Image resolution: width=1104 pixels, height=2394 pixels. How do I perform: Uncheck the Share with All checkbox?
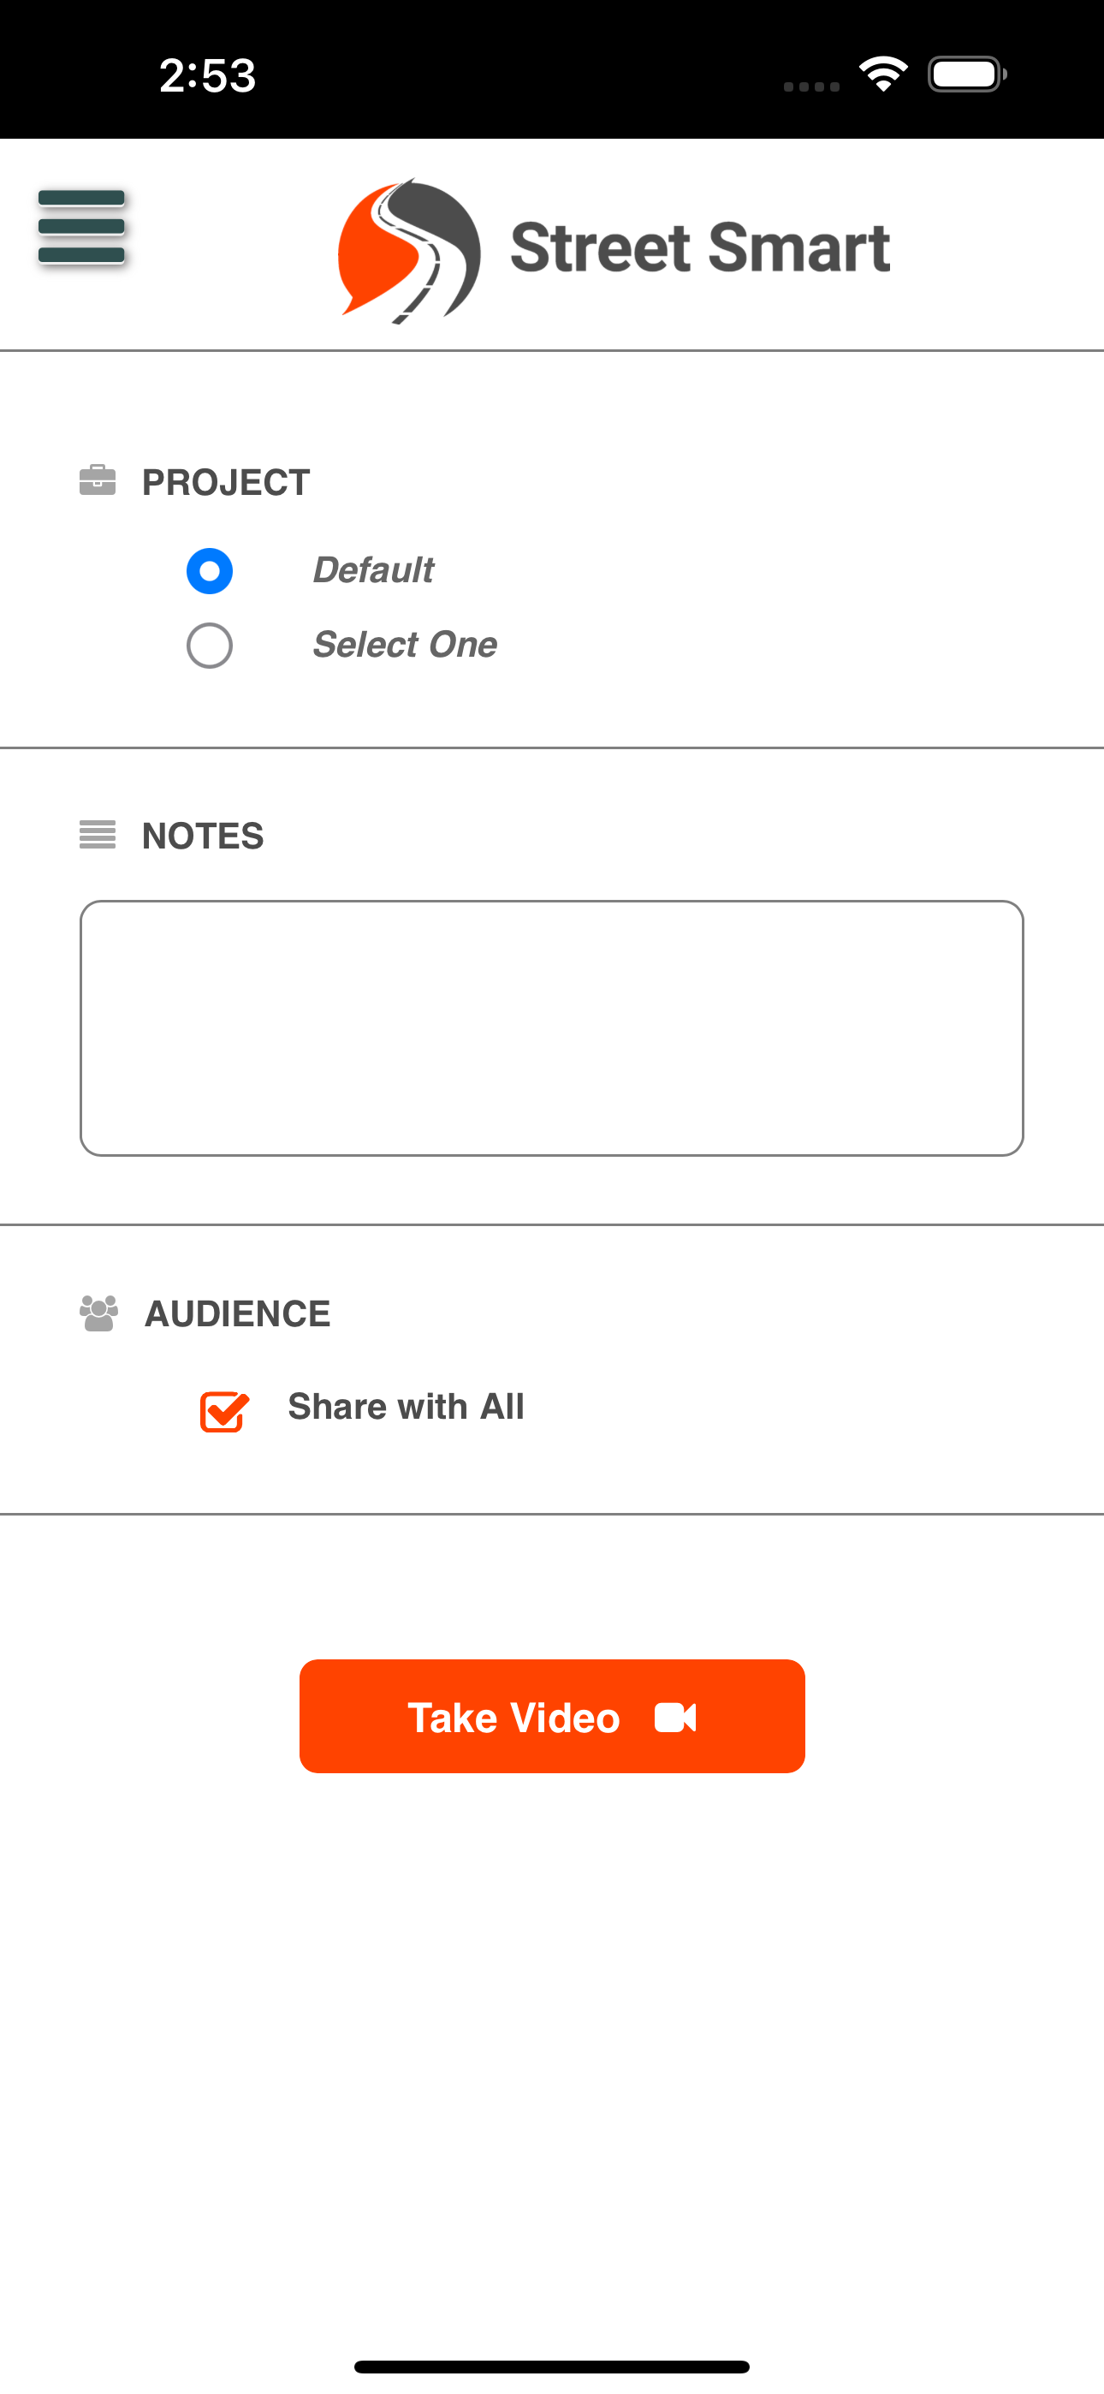pyautogui.click(x=224, y=1412)
